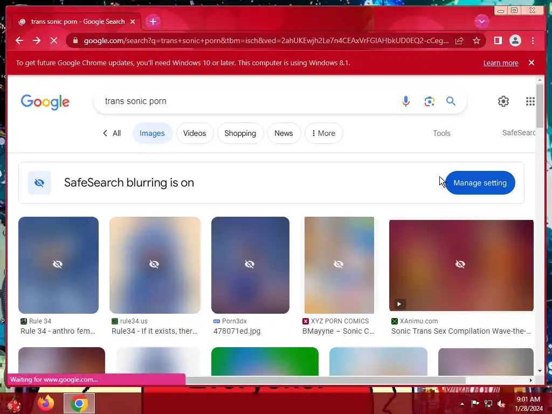Close the Google Search tab
This screenshot has width=552, height=414.
[133, 22]
